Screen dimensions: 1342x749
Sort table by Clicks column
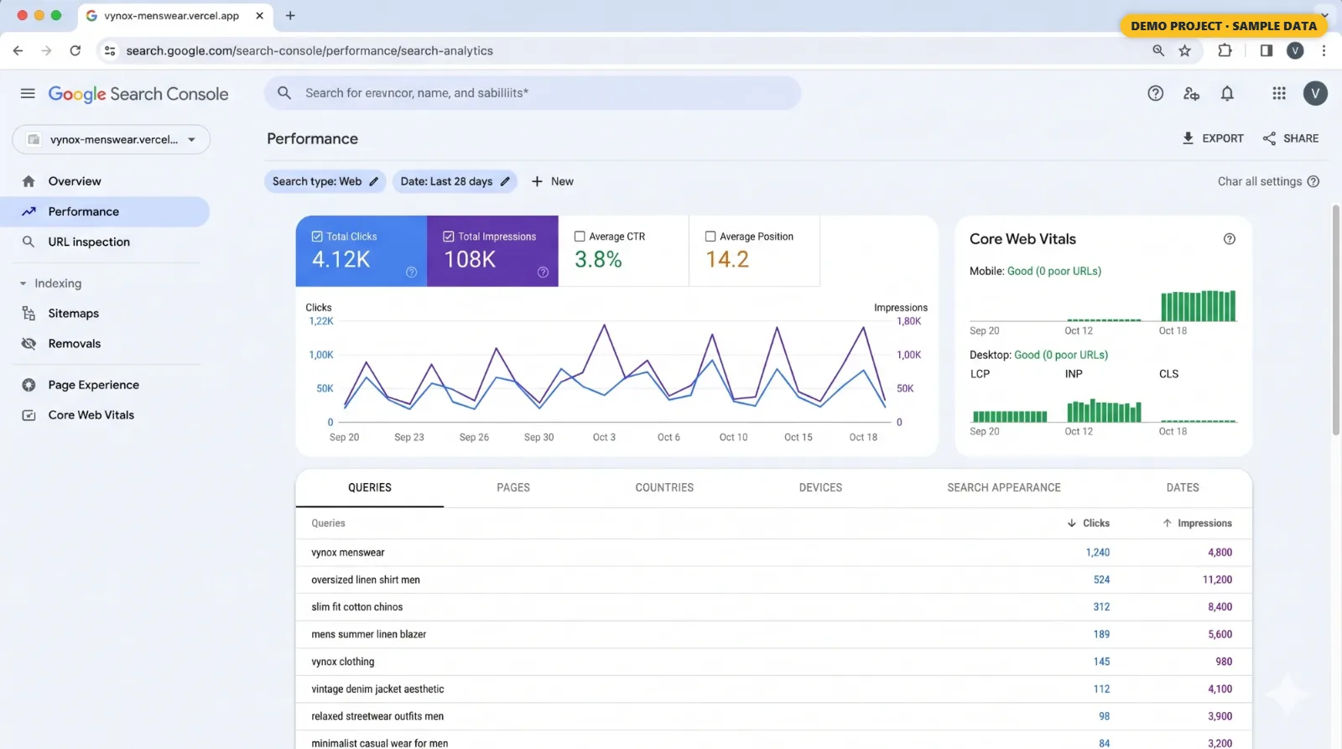click(1088, 523)
